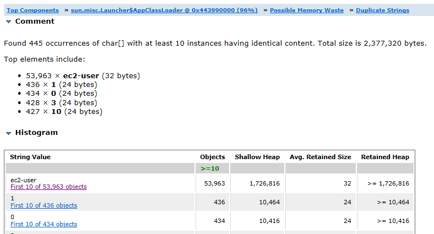Image resolution: width=434 pixels, height=234 pixels.
Task: Click the '427 × 10 (24 bytes)' bullet
Action: pyautogui.click(x=64, y=111)
